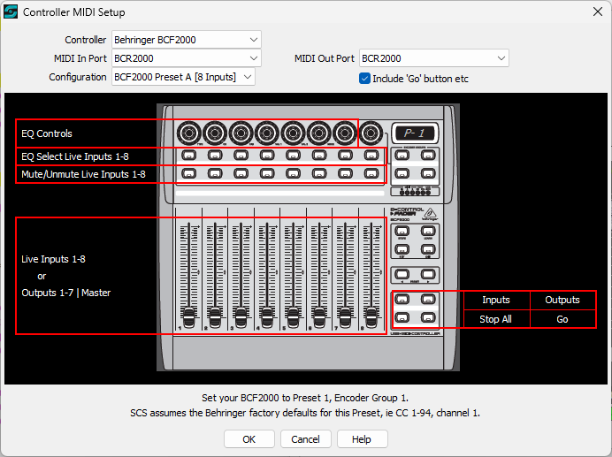Screen dimensions: 612x457
Task: Click the Stop All hardware button in the red box
Action: pyautogui.click(x=402, y=317)
